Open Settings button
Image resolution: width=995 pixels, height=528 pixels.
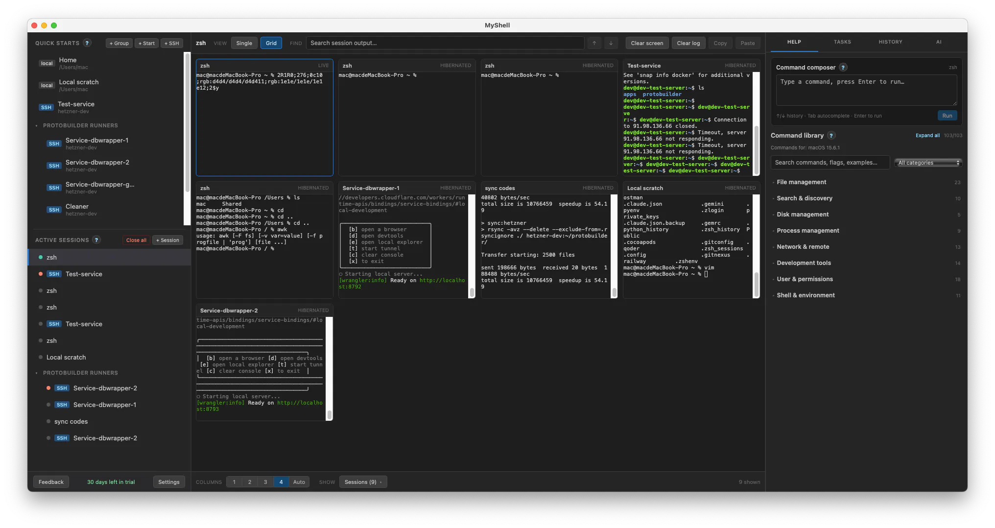[x=169, y=482]
